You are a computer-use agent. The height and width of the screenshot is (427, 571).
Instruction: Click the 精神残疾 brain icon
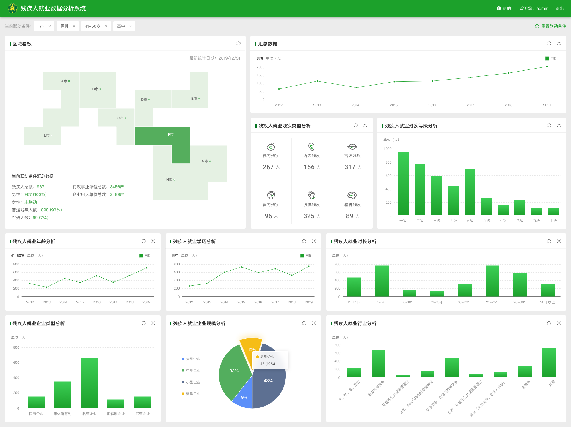click(x=352, y=195)
